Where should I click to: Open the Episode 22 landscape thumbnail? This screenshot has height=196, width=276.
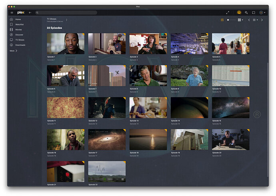click(x=107, y=171)
